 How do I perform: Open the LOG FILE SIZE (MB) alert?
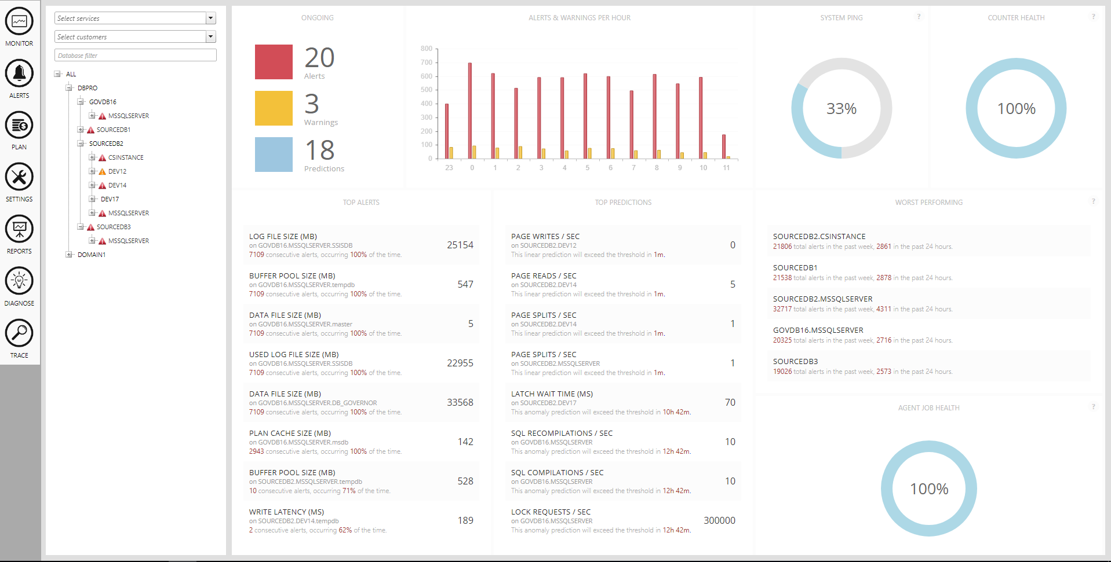[283, 237]
